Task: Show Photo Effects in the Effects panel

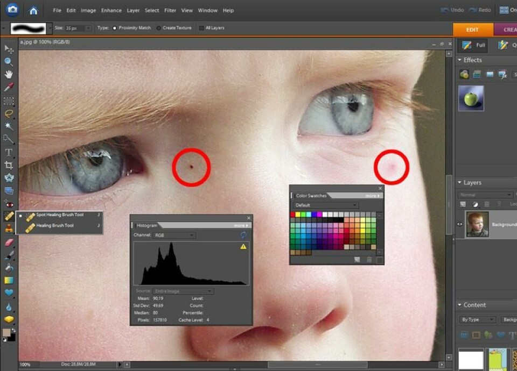Action: pos(490,75)
